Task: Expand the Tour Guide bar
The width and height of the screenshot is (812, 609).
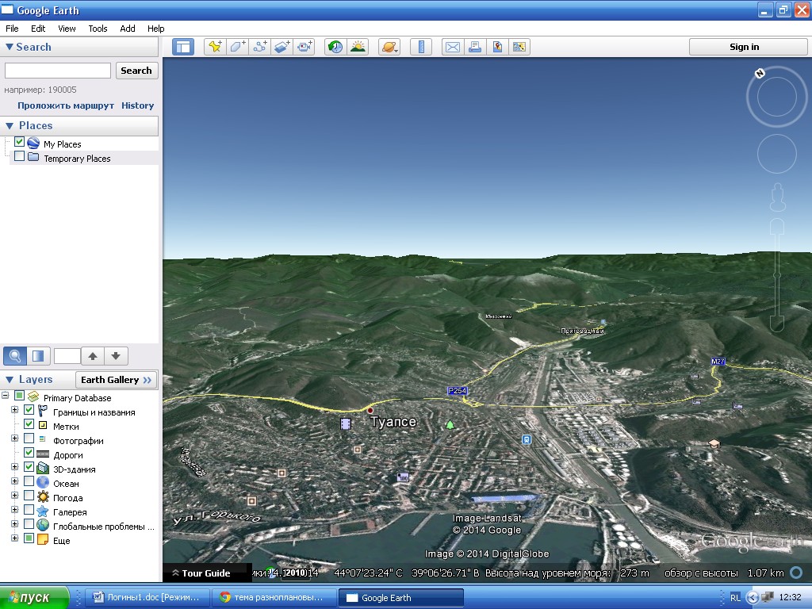Action: [x=207, y=573]
